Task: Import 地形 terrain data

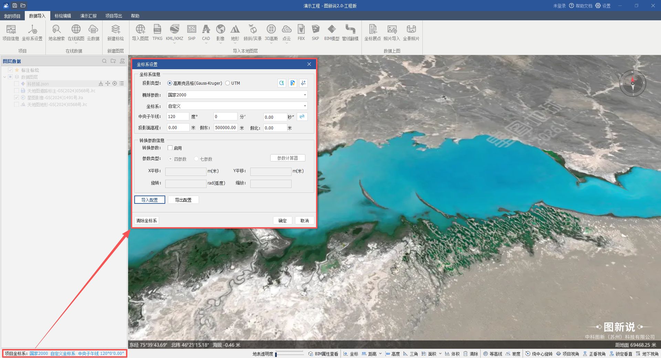Action: 235,33
